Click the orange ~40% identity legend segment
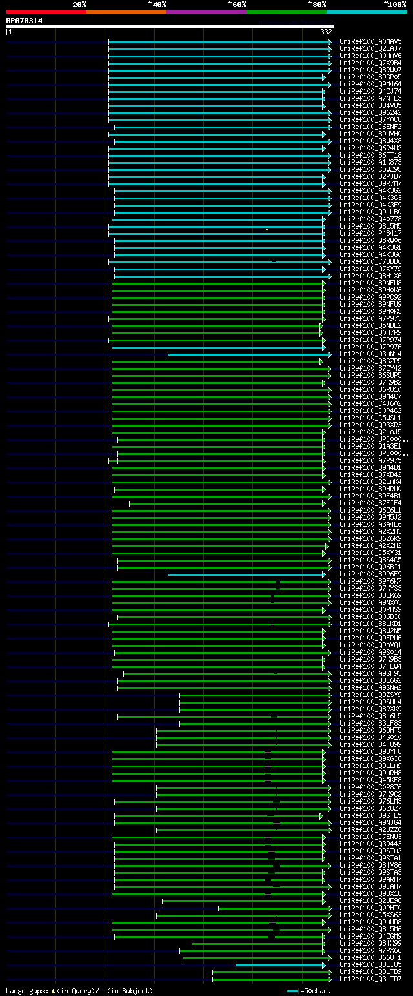This screenshot has height=996, width=413. 126,11
